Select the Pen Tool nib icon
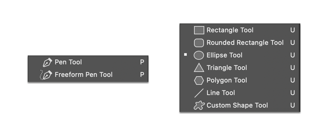The image size is (330, 132). (x=47, y=62)
